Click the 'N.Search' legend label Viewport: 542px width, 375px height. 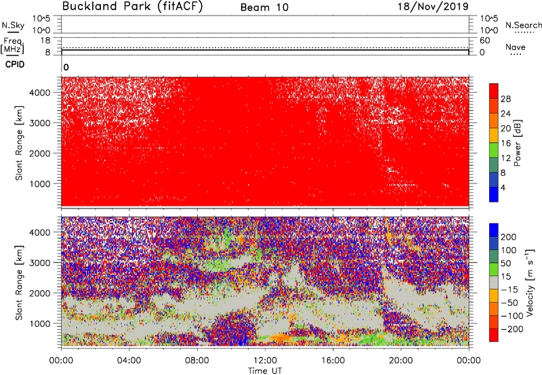tap(523, 25)
